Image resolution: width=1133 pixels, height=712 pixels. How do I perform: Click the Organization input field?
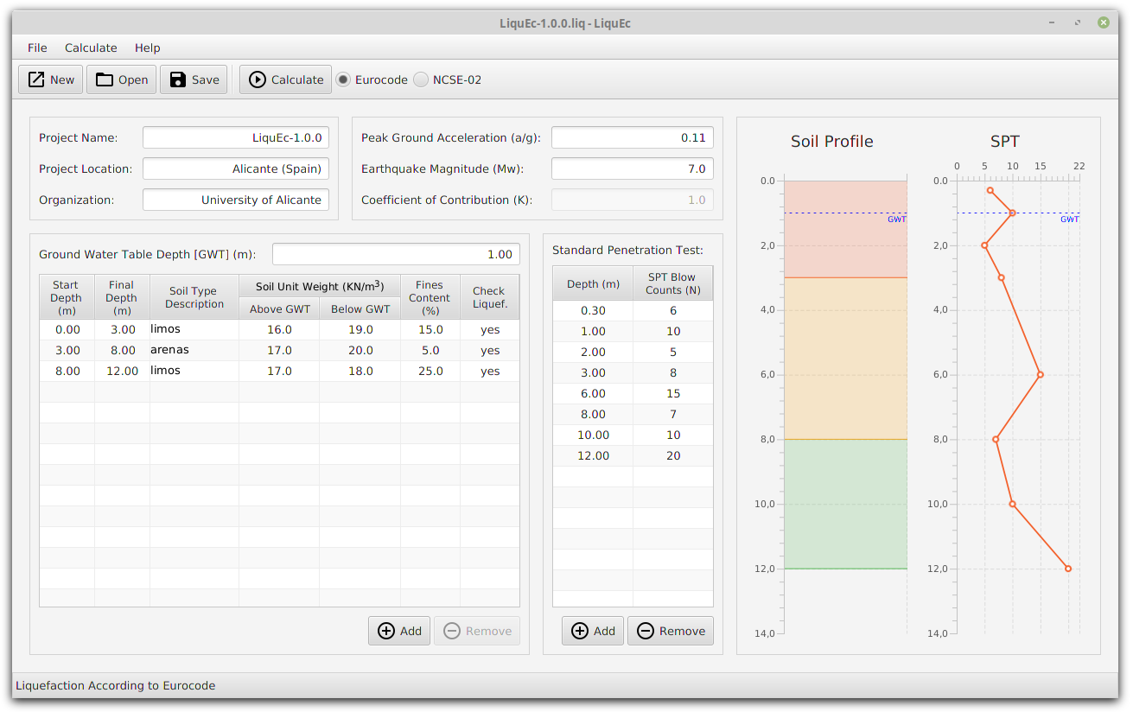[236, 200]
